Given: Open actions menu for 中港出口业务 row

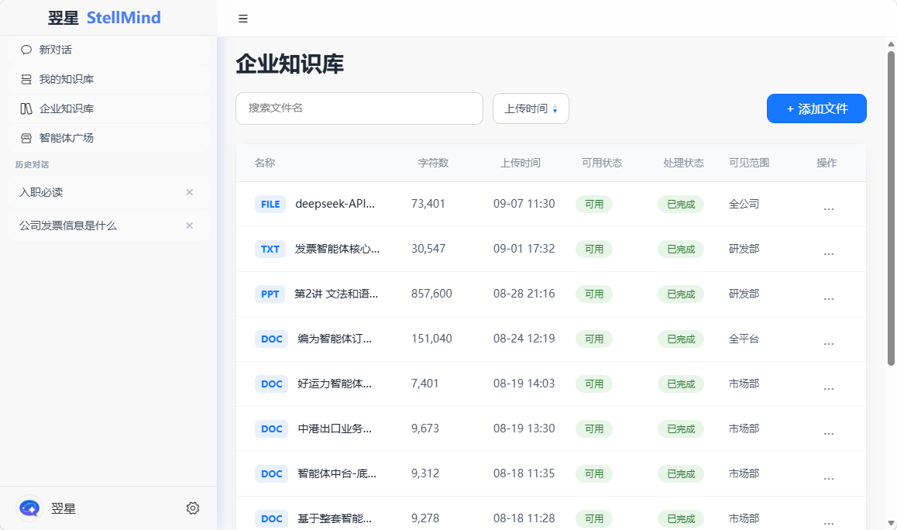Looking at the screenshot, I should (x=828, y=433).
